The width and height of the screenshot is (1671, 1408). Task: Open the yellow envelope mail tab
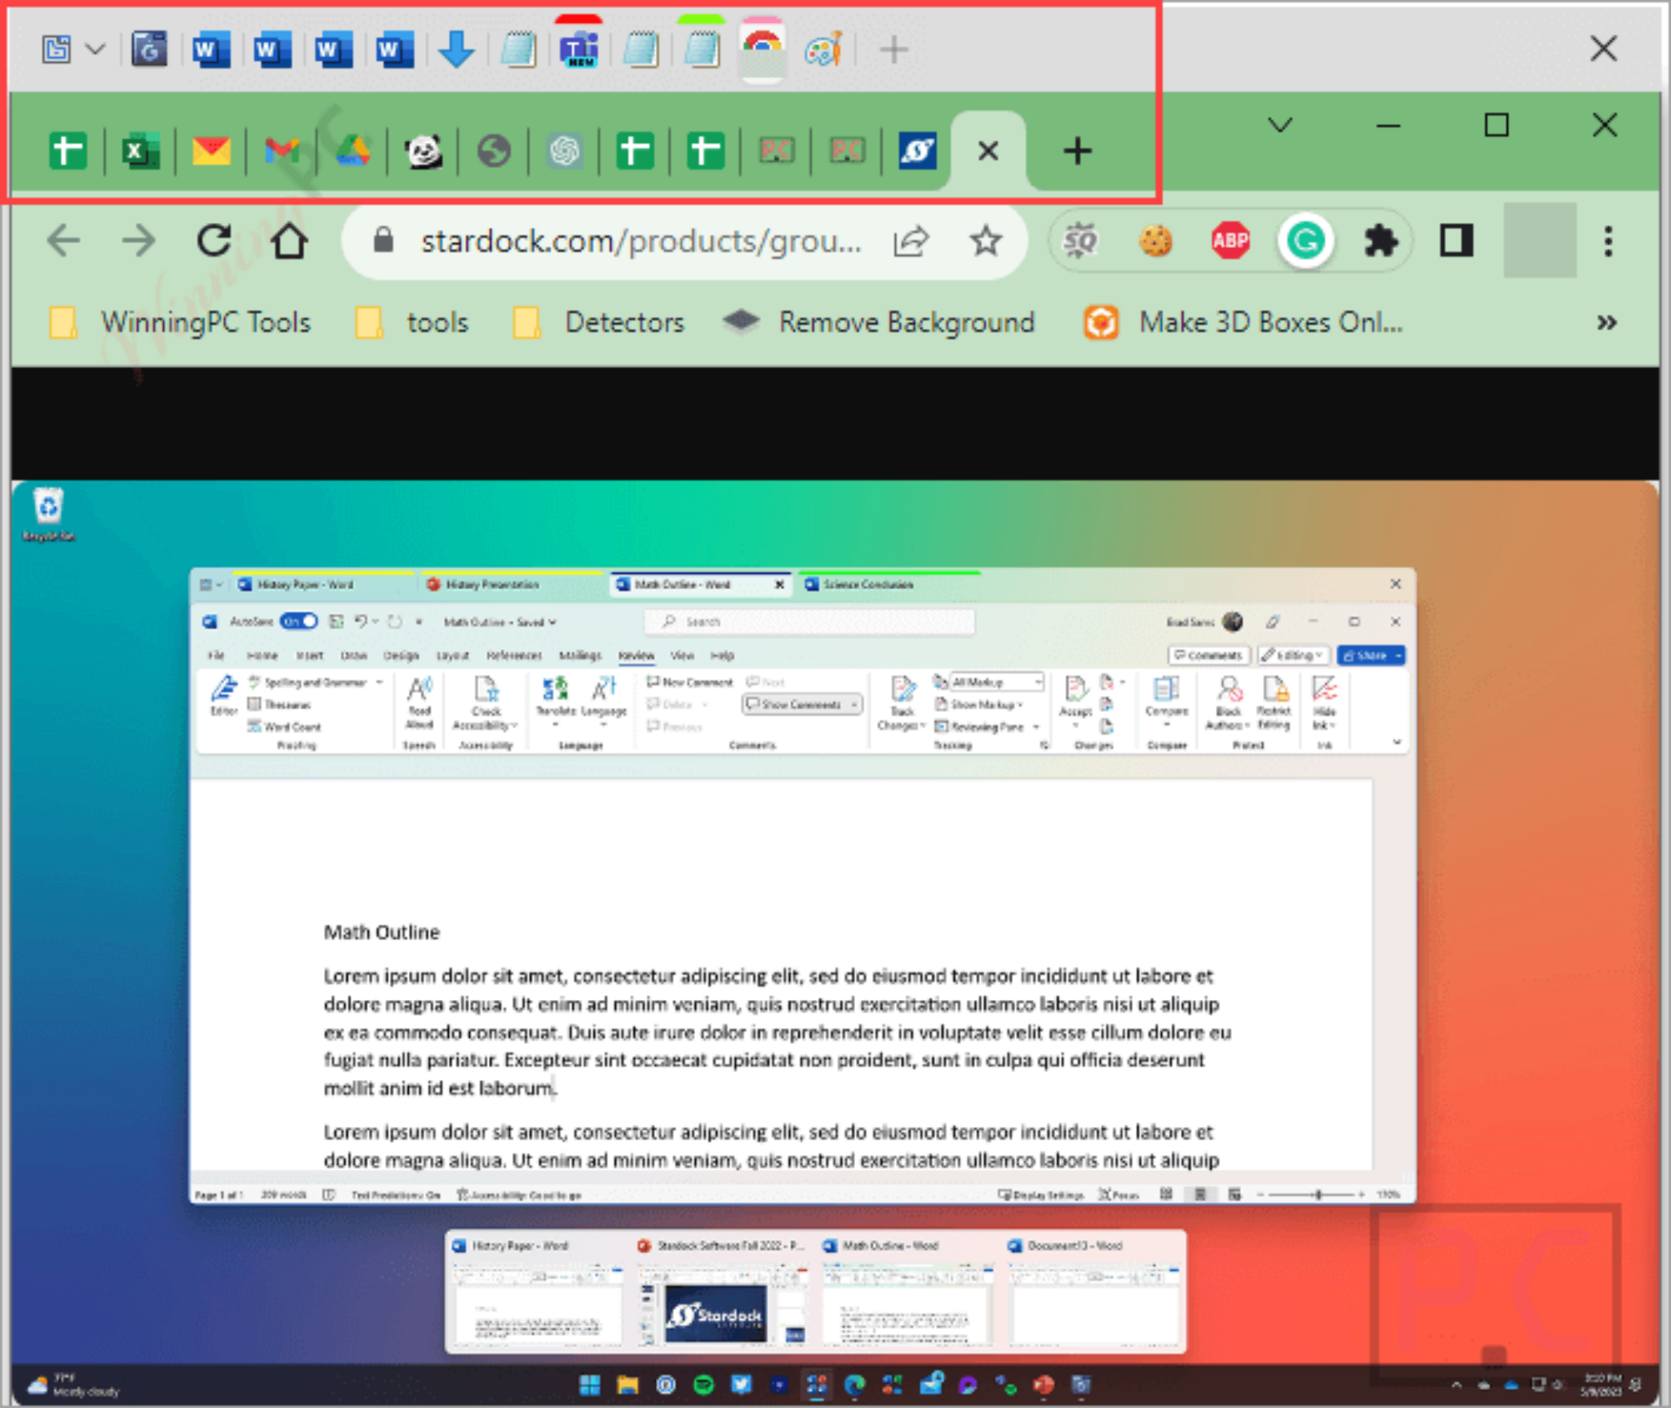(x=211, y=151)
